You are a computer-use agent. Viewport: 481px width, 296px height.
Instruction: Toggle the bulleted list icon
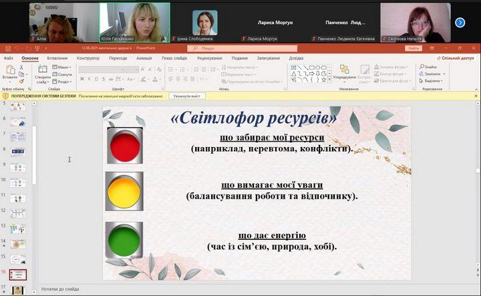click(x=172, y=69)
